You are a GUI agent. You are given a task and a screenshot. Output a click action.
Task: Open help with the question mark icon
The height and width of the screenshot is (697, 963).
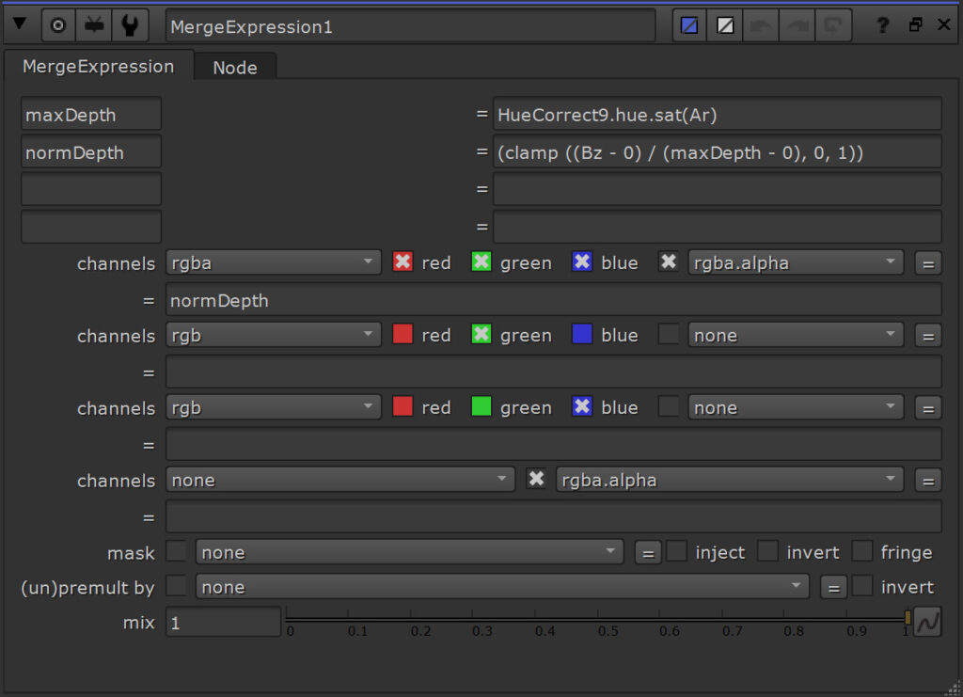pyautogui.click(x=882, y=25)
